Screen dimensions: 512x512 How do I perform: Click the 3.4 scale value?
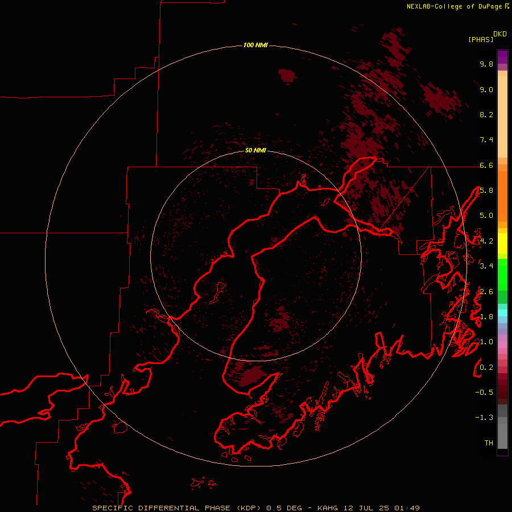point(486,266)
